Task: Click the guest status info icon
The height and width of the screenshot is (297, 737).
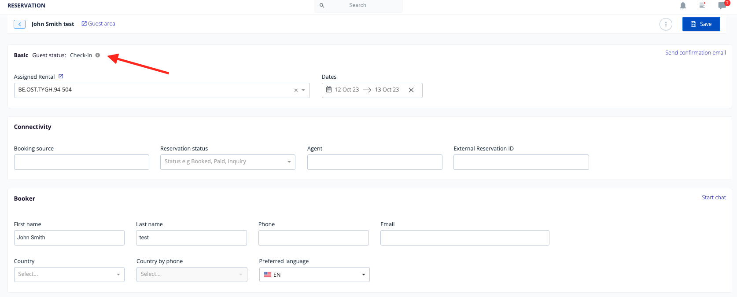Action: [x=98, y=55]
